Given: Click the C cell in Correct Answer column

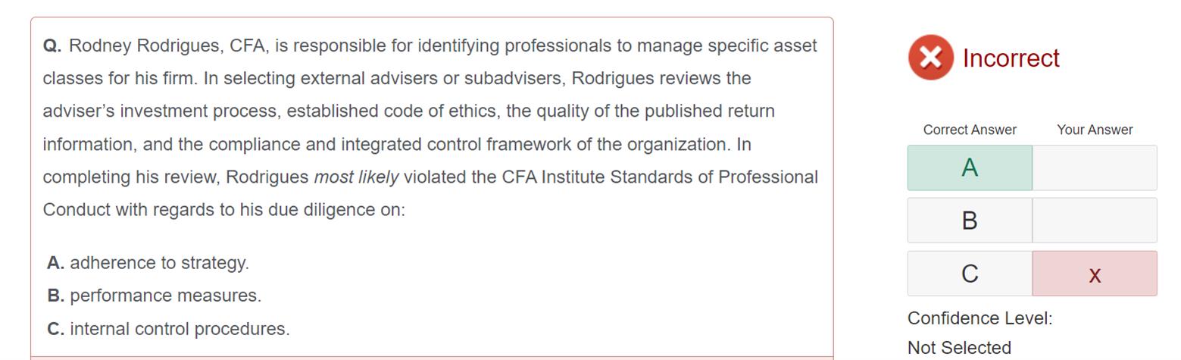Looking at the screenshot, I should pyautogui.click(x=970, y=274).
